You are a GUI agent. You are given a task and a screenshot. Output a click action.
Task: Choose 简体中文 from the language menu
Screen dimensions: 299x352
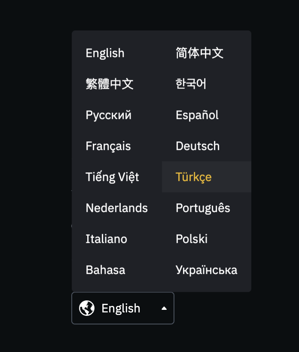click(x=199, y=53)
